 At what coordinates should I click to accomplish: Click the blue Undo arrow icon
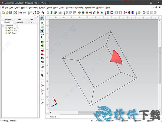[21, 13]
